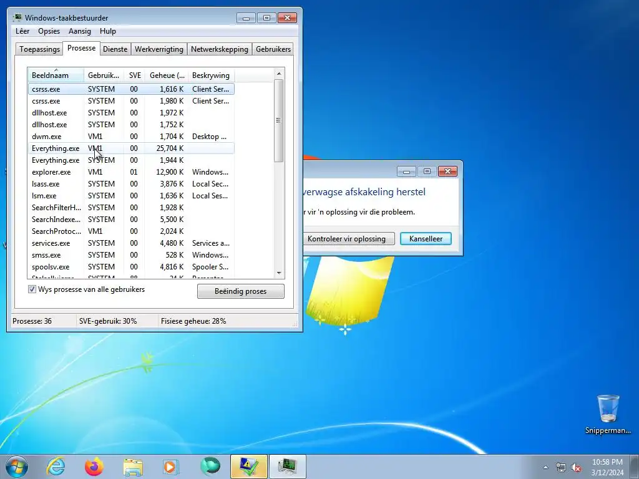Viewport: 639px width, 479px height.
Task: Switch to the warning dialog taskbar button
Action: 248,467
